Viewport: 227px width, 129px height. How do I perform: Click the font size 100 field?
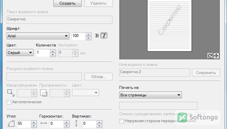pyautogui.click(x=79, y=36)
